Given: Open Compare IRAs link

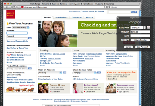Looking at the screenshot, I should [x=121, y=54].
